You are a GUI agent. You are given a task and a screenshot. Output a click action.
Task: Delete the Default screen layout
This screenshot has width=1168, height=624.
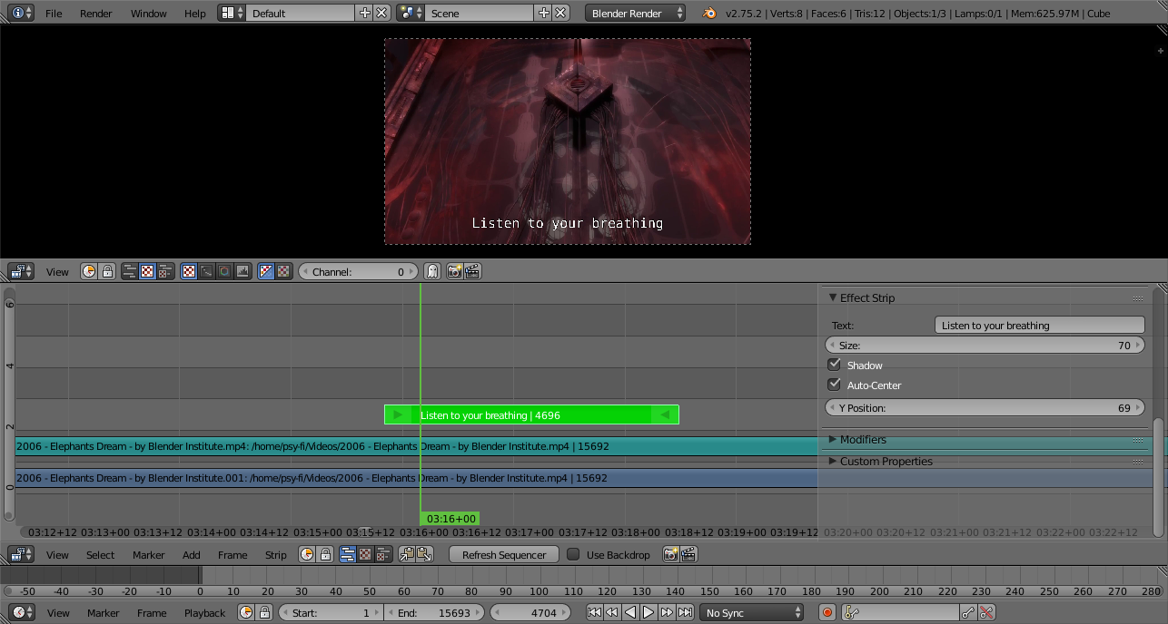point(382,13)
